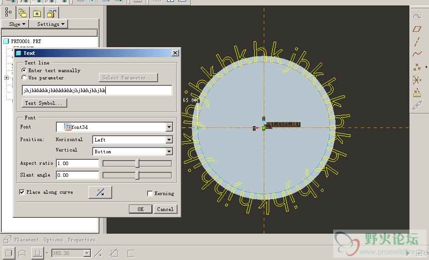Screen dimensions: 429x260
Task: Click the 65.30 dimension in sketch
Action: (190, 100)
